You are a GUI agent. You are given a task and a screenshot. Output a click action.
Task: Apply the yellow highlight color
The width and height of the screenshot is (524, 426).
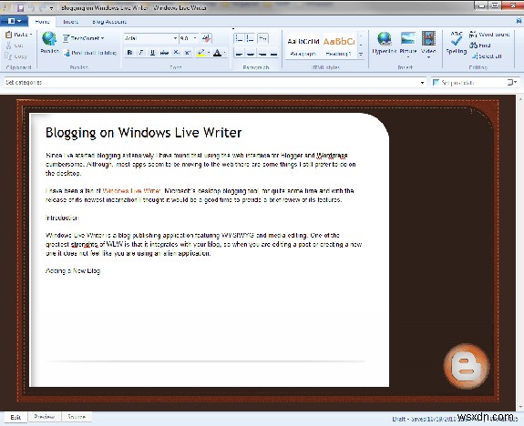[x=201, y=53]
